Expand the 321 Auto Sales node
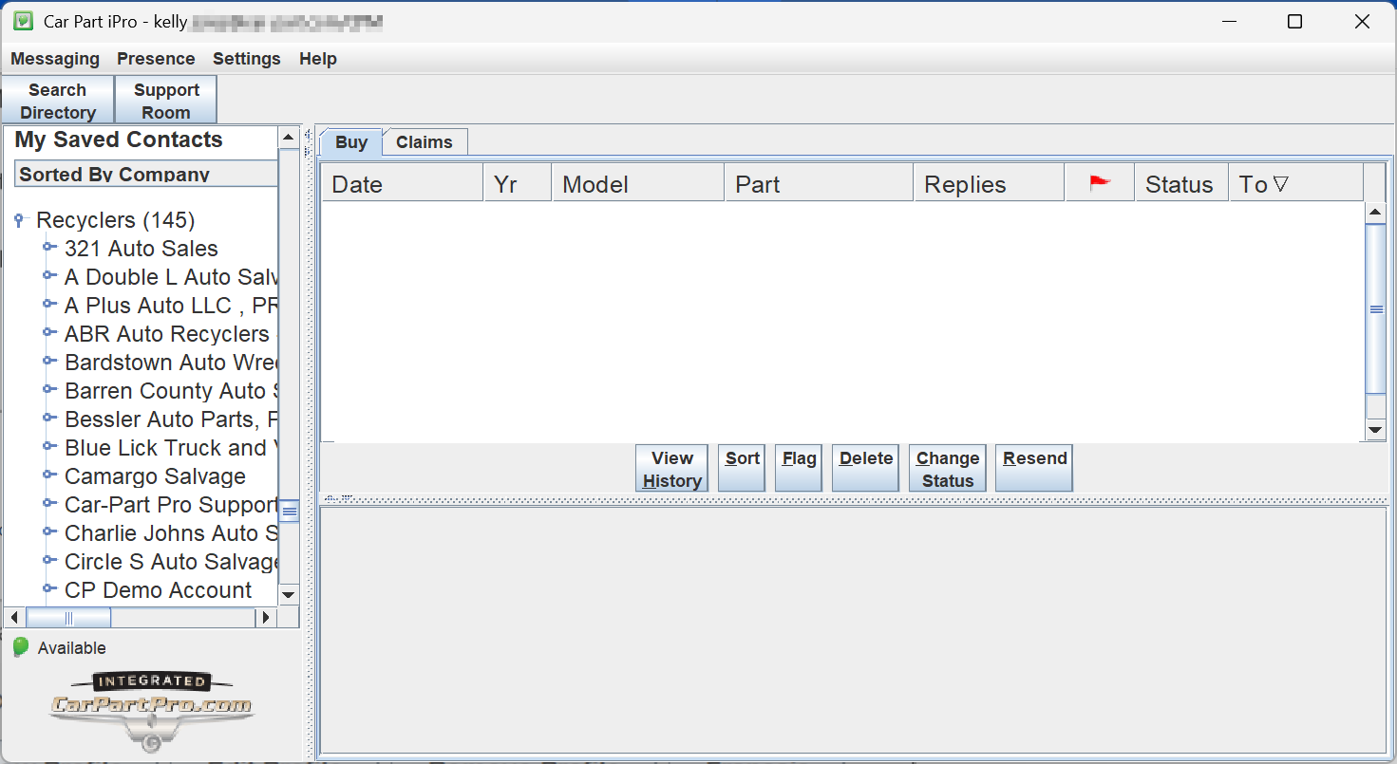This screenshot has height=764, width=1397. coord(49,249)
